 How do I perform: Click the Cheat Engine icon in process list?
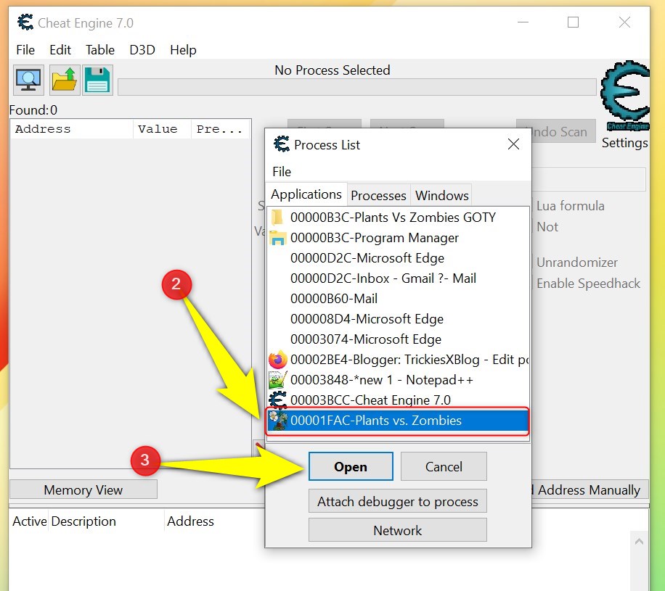tap(278, 400)
